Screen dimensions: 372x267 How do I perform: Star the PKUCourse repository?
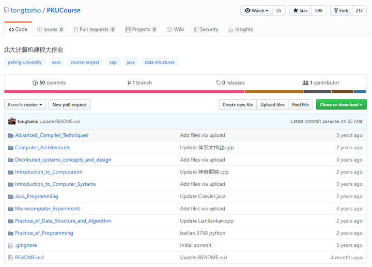click(300, 10)
